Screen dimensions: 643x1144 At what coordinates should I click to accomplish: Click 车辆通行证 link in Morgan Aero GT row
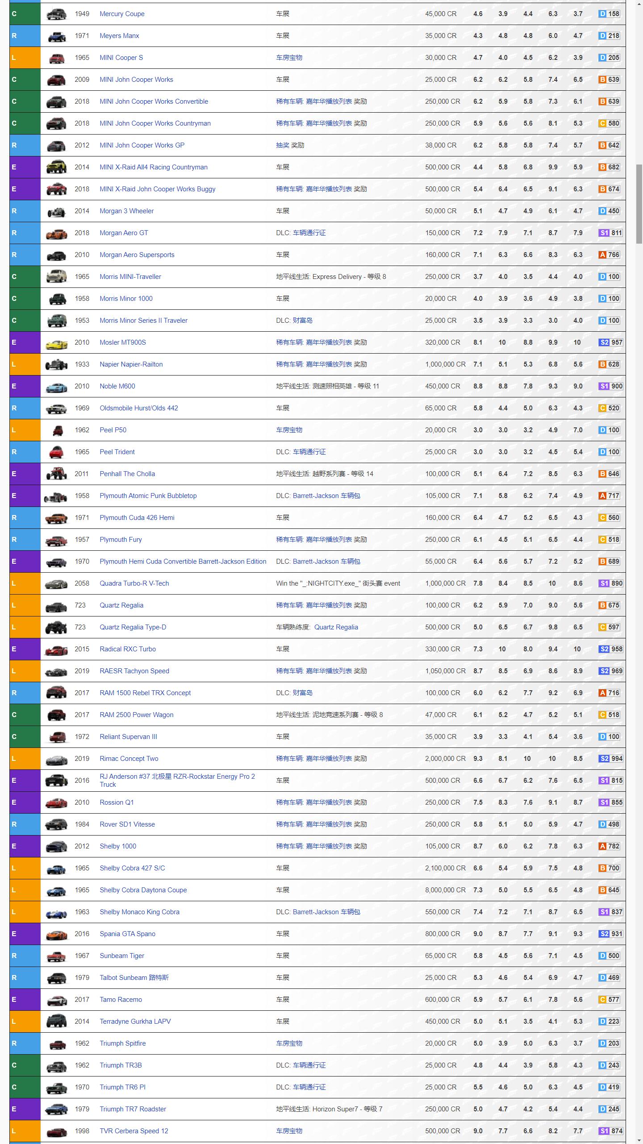click(309, 233)
